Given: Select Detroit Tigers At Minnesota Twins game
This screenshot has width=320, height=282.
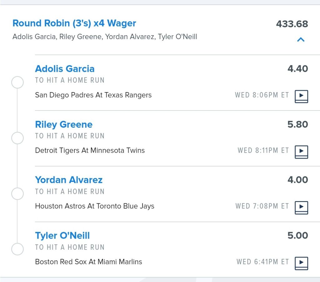Looking at the screenshot, I should tap(90, 151).
